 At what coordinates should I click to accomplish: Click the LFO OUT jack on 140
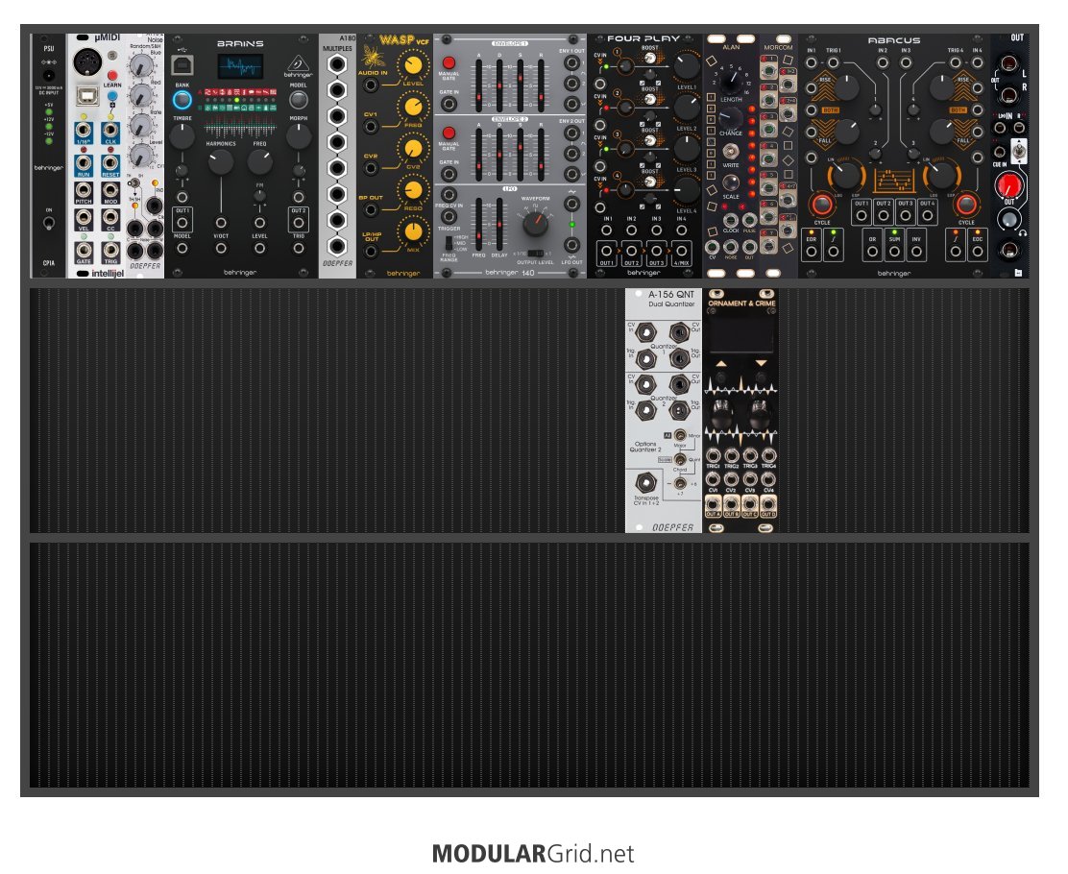point(571,245)
